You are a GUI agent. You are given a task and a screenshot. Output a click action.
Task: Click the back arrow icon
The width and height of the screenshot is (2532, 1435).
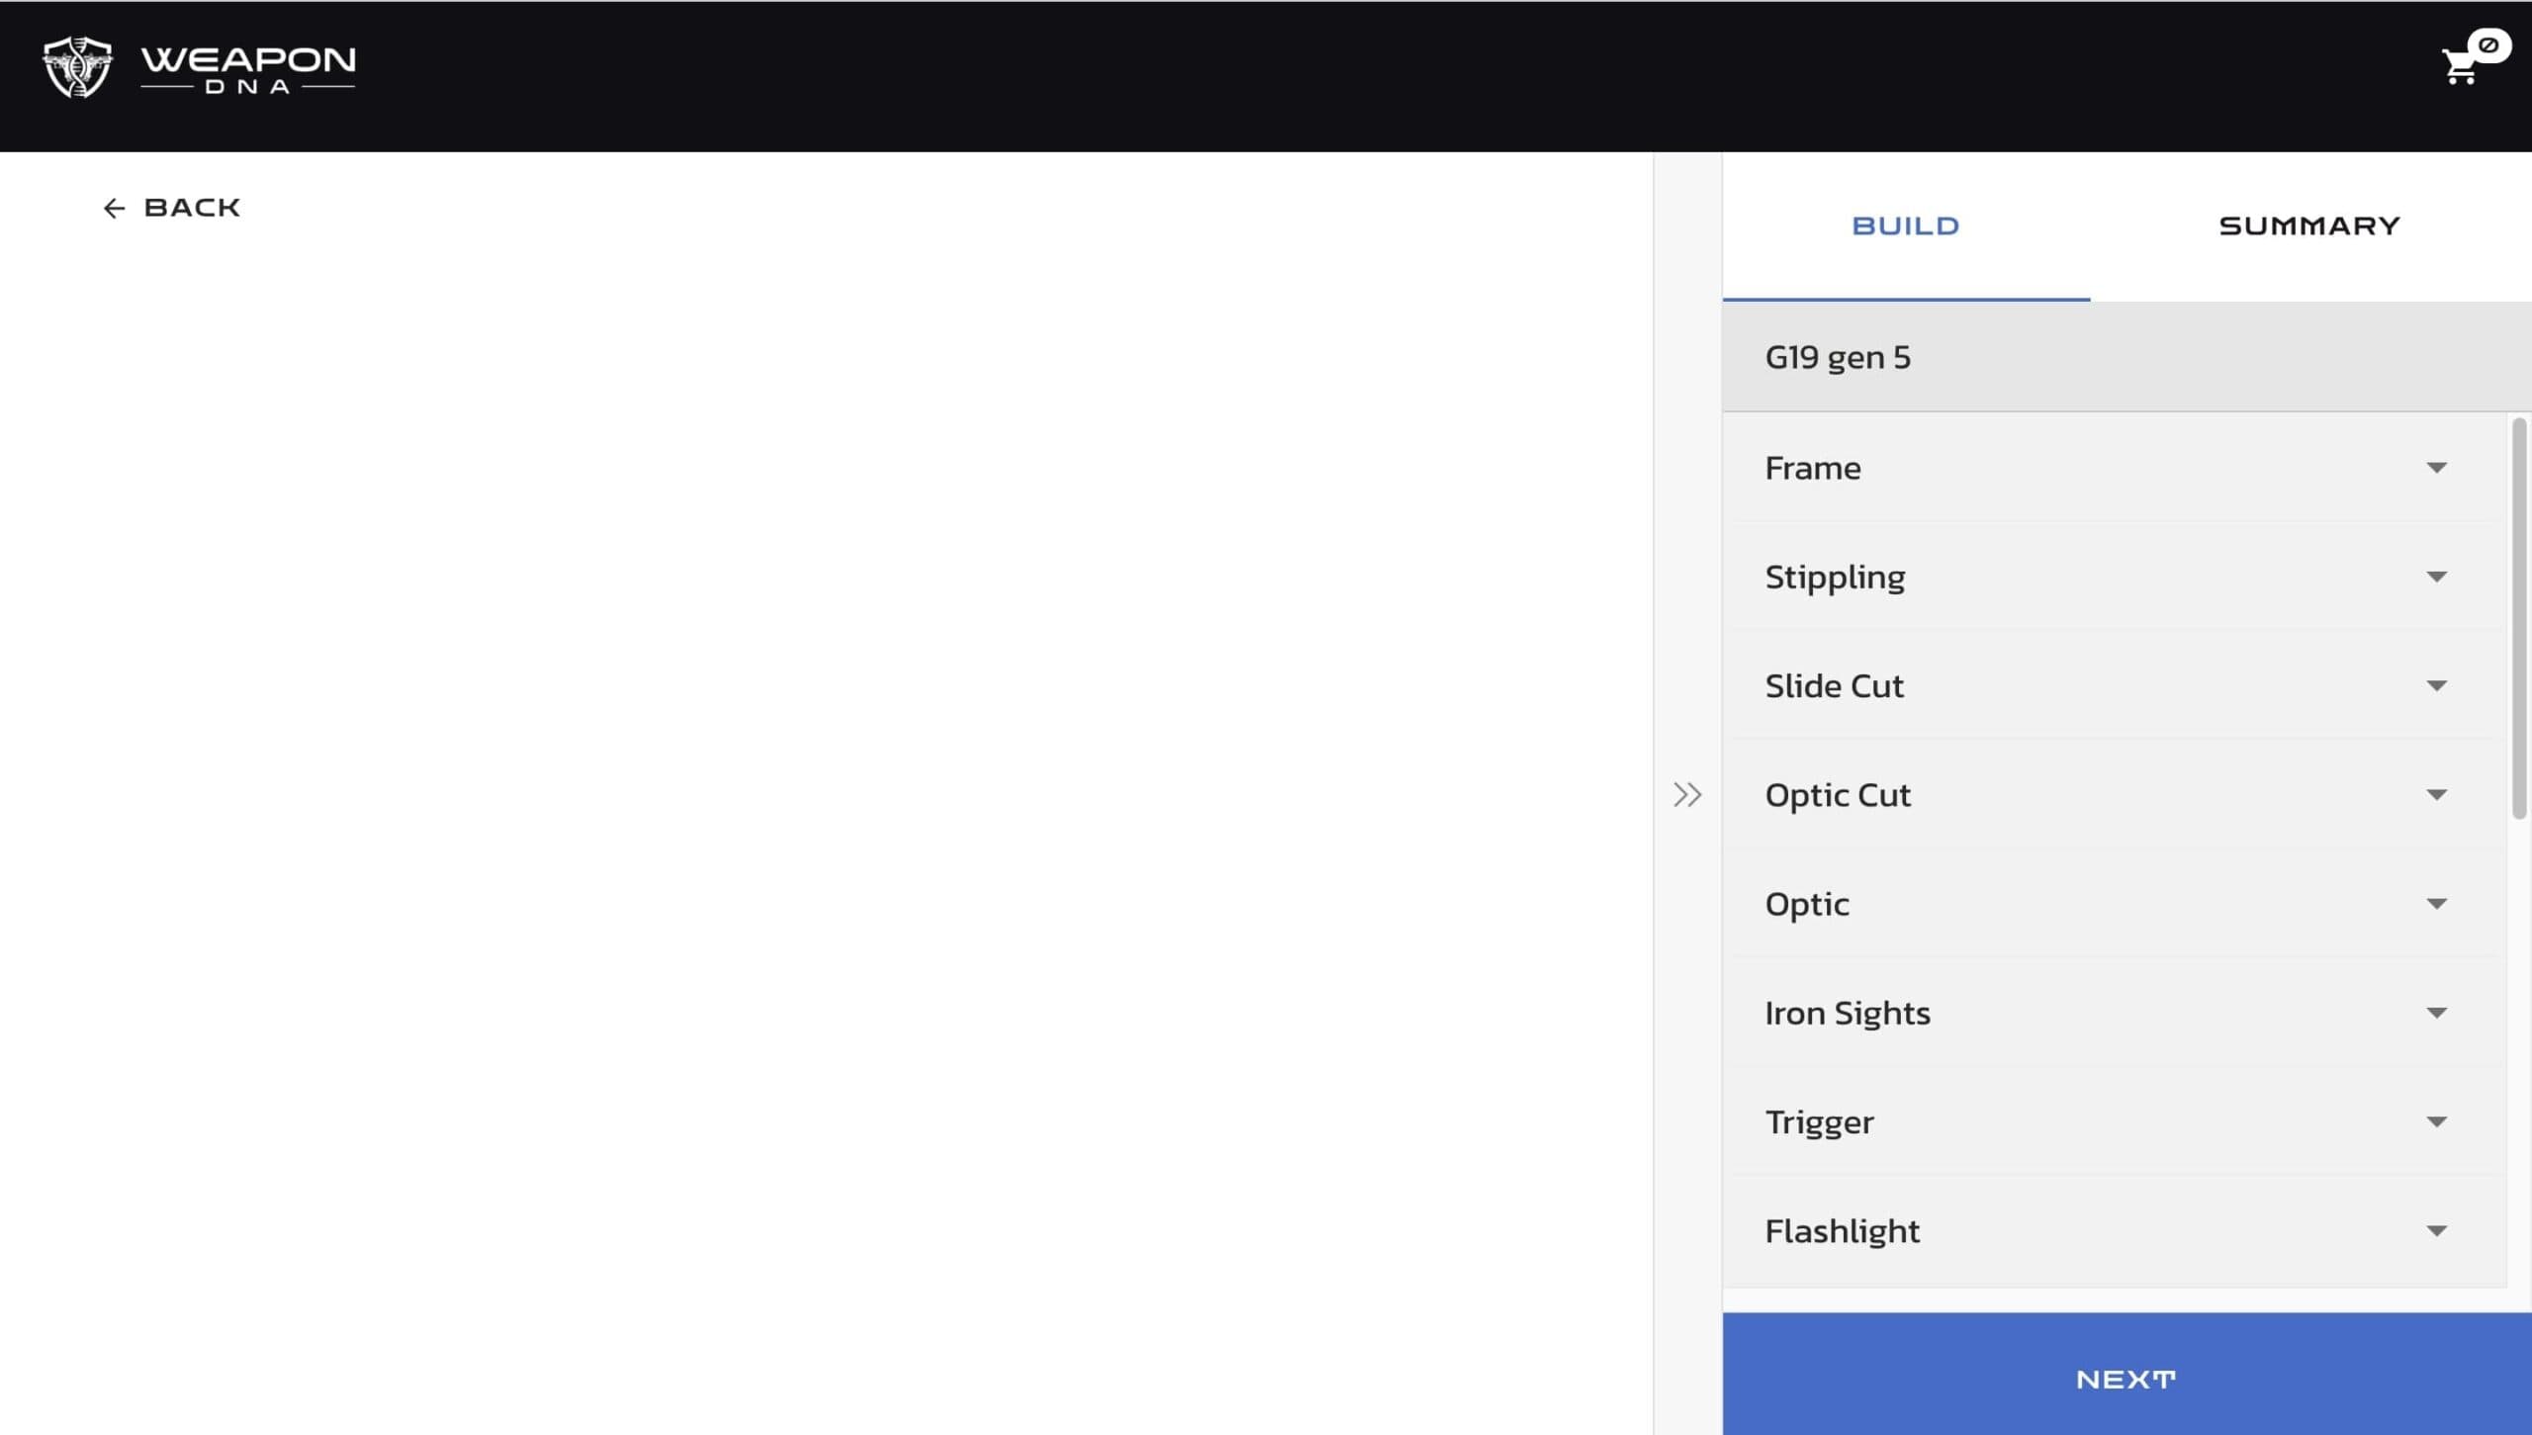point(114,209)
